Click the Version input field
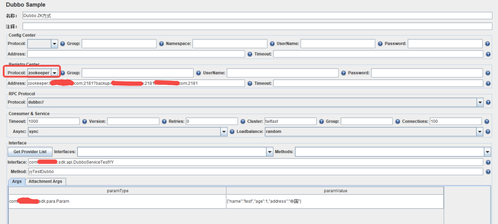The height and width of the screenshot is (224, 498). 133,121
